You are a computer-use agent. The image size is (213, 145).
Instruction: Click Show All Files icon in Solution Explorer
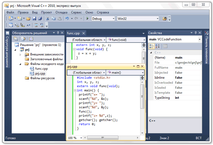pyautogui.click(x=23, y=39)
